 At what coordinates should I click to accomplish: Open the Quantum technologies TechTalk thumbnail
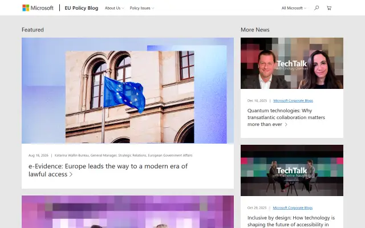tap(291, 63)
